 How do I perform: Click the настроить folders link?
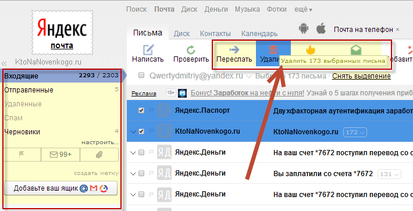[100, 142]
